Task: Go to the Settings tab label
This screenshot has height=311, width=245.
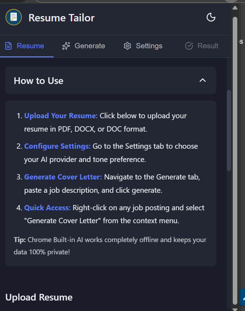Action: coord(149,46)
